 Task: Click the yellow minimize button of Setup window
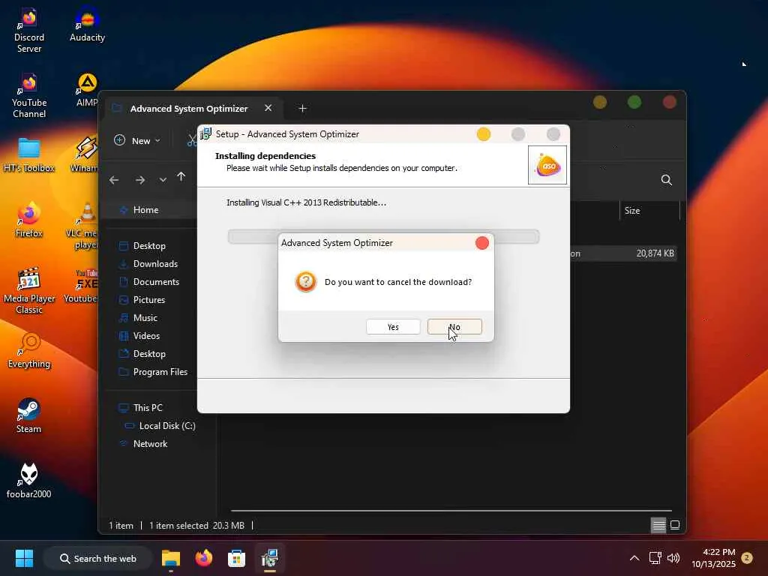pos(484,134)
